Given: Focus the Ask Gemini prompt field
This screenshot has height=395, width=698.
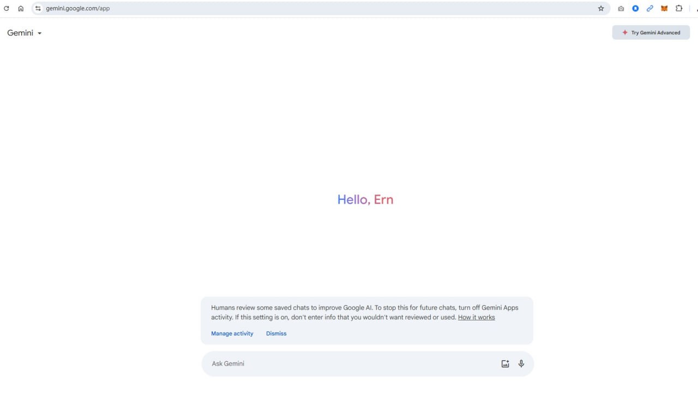Looking at the screenshot, I should [x=349, y=364].
